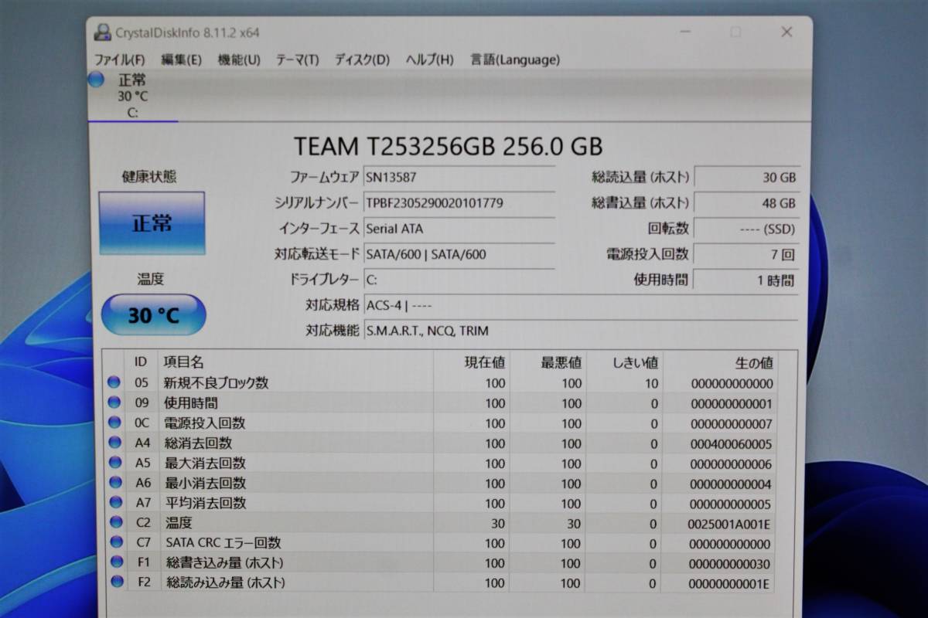Close the CrystalDiskInfo window
Image resolution: width=928 pixels, height=618 pixels.
[786, 32]
